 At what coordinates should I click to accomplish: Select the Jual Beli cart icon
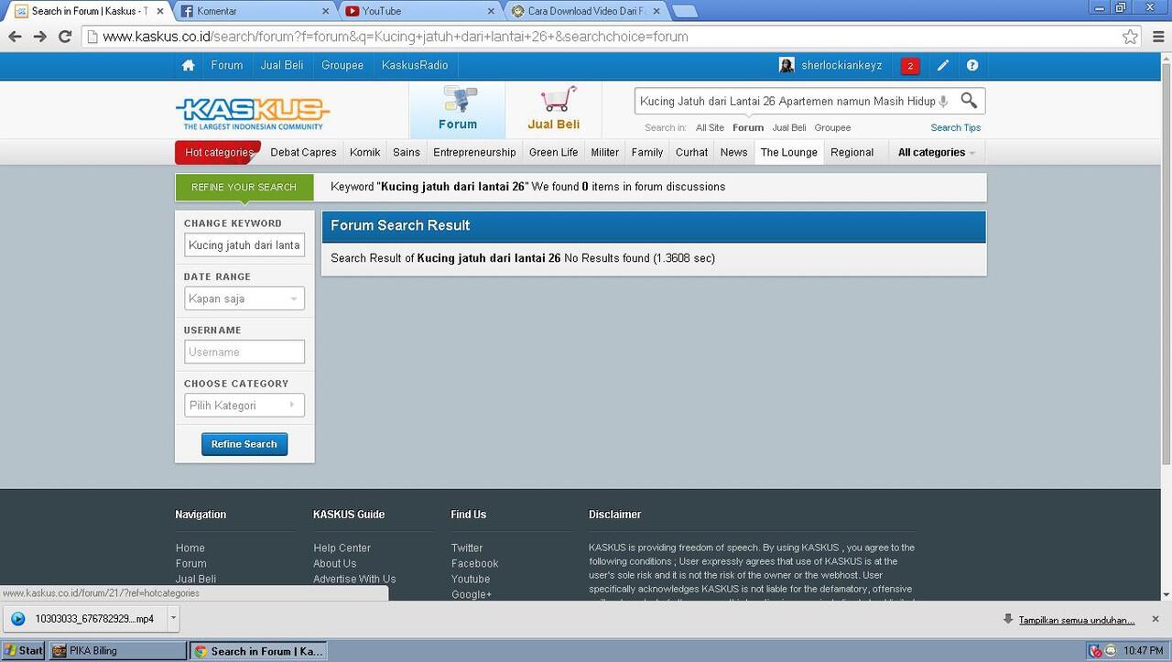point(557,99)
